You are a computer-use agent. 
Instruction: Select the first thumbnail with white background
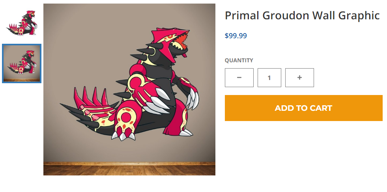[22, 23]
